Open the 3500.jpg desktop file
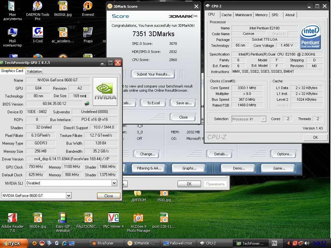The image size is (331, 248). 164,196
